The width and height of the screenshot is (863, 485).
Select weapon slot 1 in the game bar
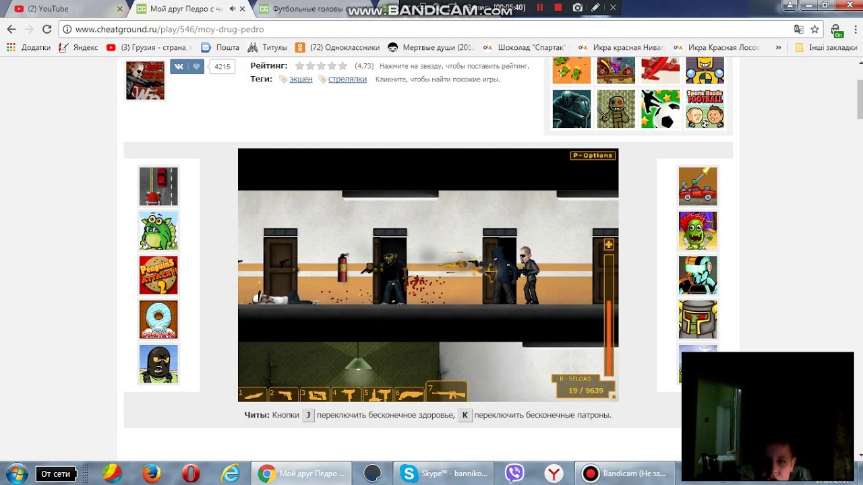253,393
